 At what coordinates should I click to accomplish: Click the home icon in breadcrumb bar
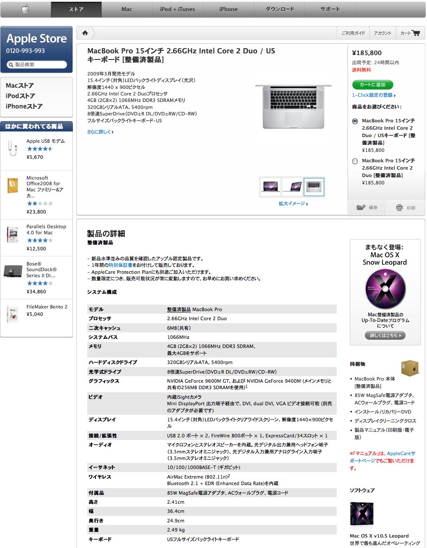pyautogui.click(x=85, y=33)
